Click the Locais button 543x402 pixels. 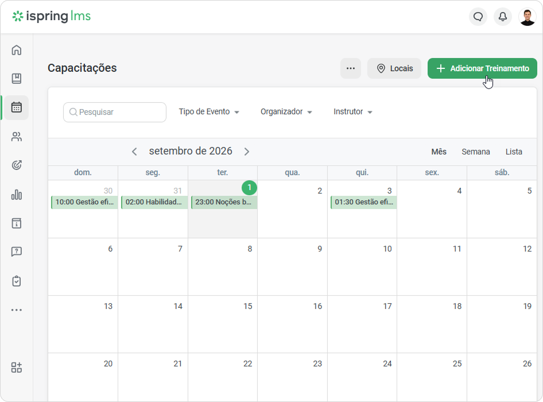[394, 68]
